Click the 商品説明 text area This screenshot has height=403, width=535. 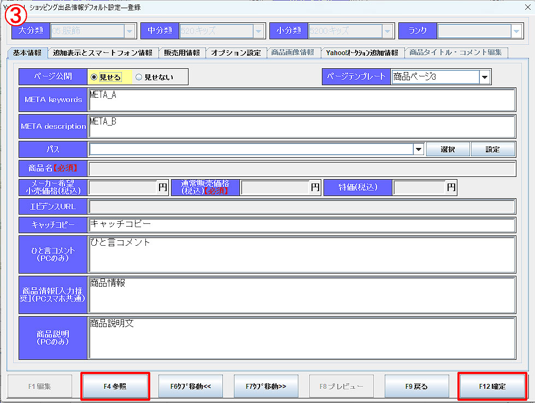(x=301, y=338)
